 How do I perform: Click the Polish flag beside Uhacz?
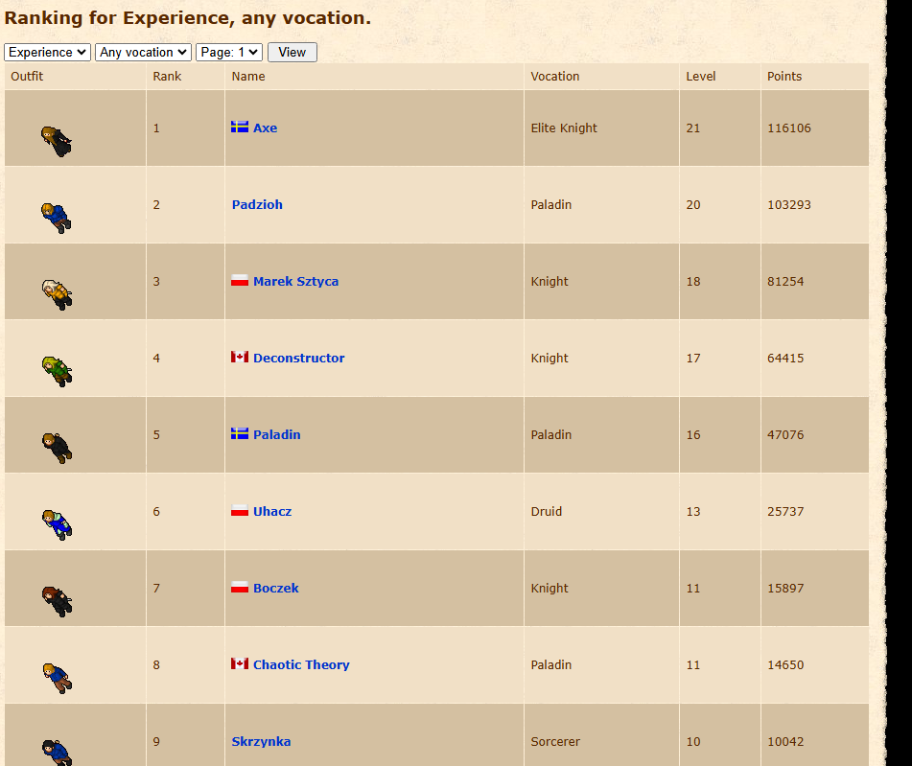[240, 510]
